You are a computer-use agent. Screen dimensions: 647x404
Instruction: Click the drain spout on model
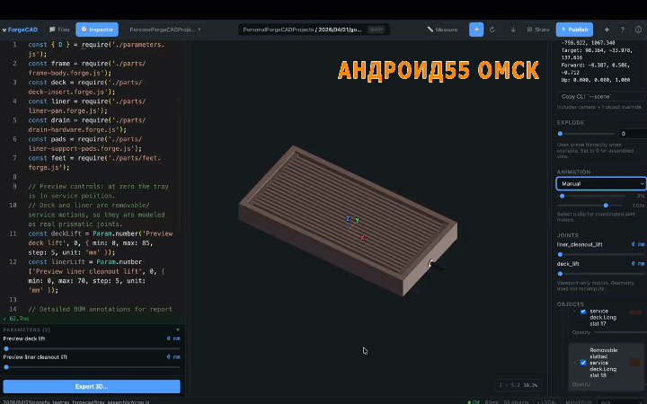[x=437, y=266]
